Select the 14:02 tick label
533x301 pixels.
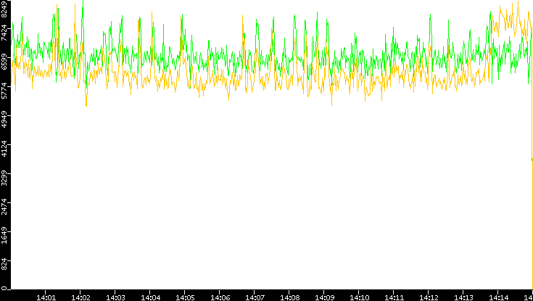tap(81, 297)
